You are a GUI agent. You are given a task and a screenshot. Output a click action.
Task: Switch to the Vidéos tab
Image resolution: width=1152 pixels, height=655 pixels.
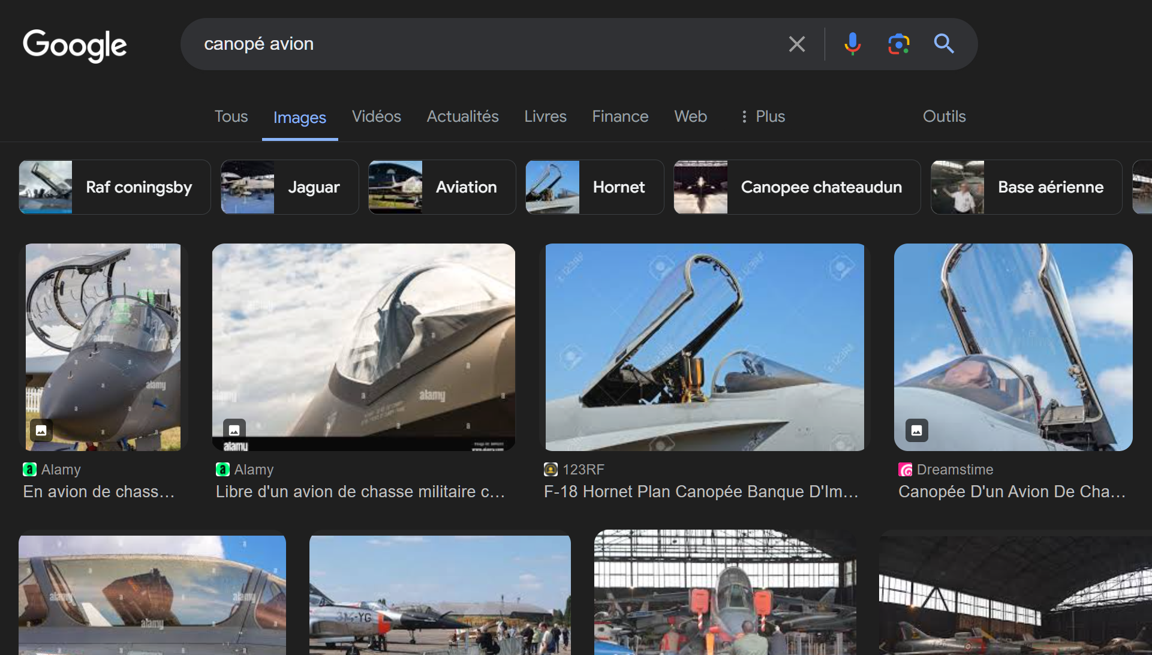point(376,116)
